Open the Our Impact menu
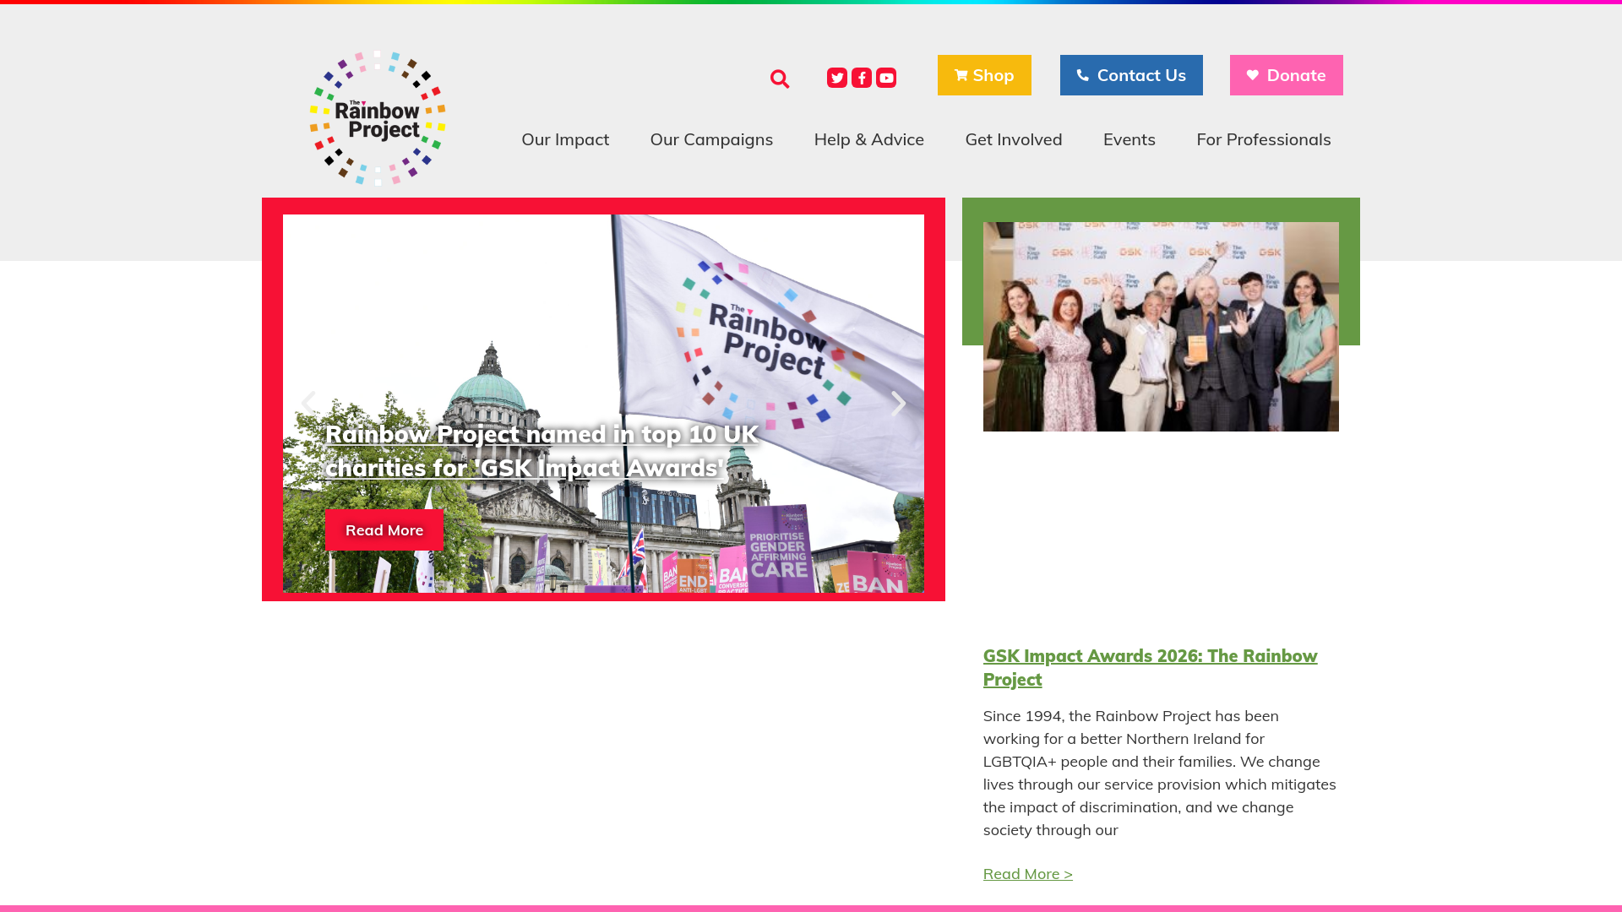 coord(565,139)
